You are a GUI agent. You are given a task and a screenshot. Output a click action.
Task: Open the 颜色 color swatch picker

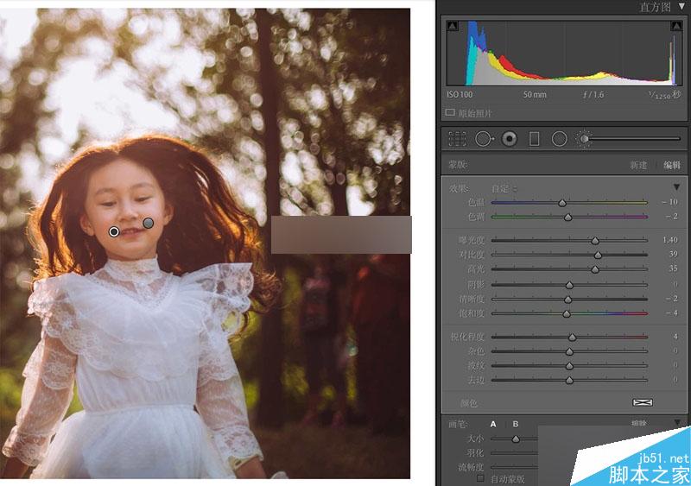pyautogui.click(x=643, y=402)
